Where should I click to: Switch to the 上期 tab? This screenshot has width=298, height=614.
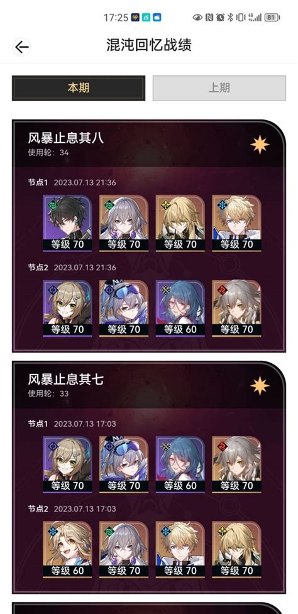[219, 88]
